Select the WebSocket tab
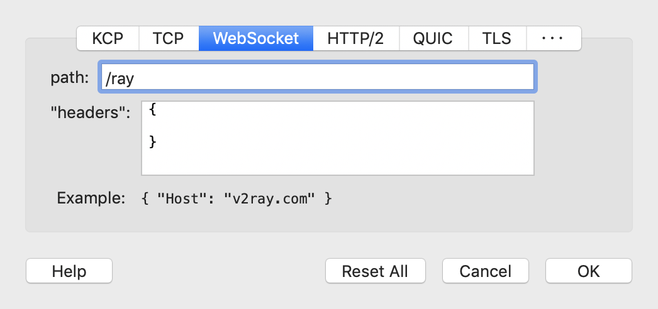Viewport: 658px width, 309px height. pyautogui.click(x=256, y=38)
